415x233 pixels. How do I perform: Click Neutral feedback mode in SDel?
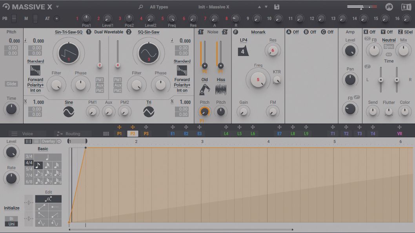[x=388, y=40]
